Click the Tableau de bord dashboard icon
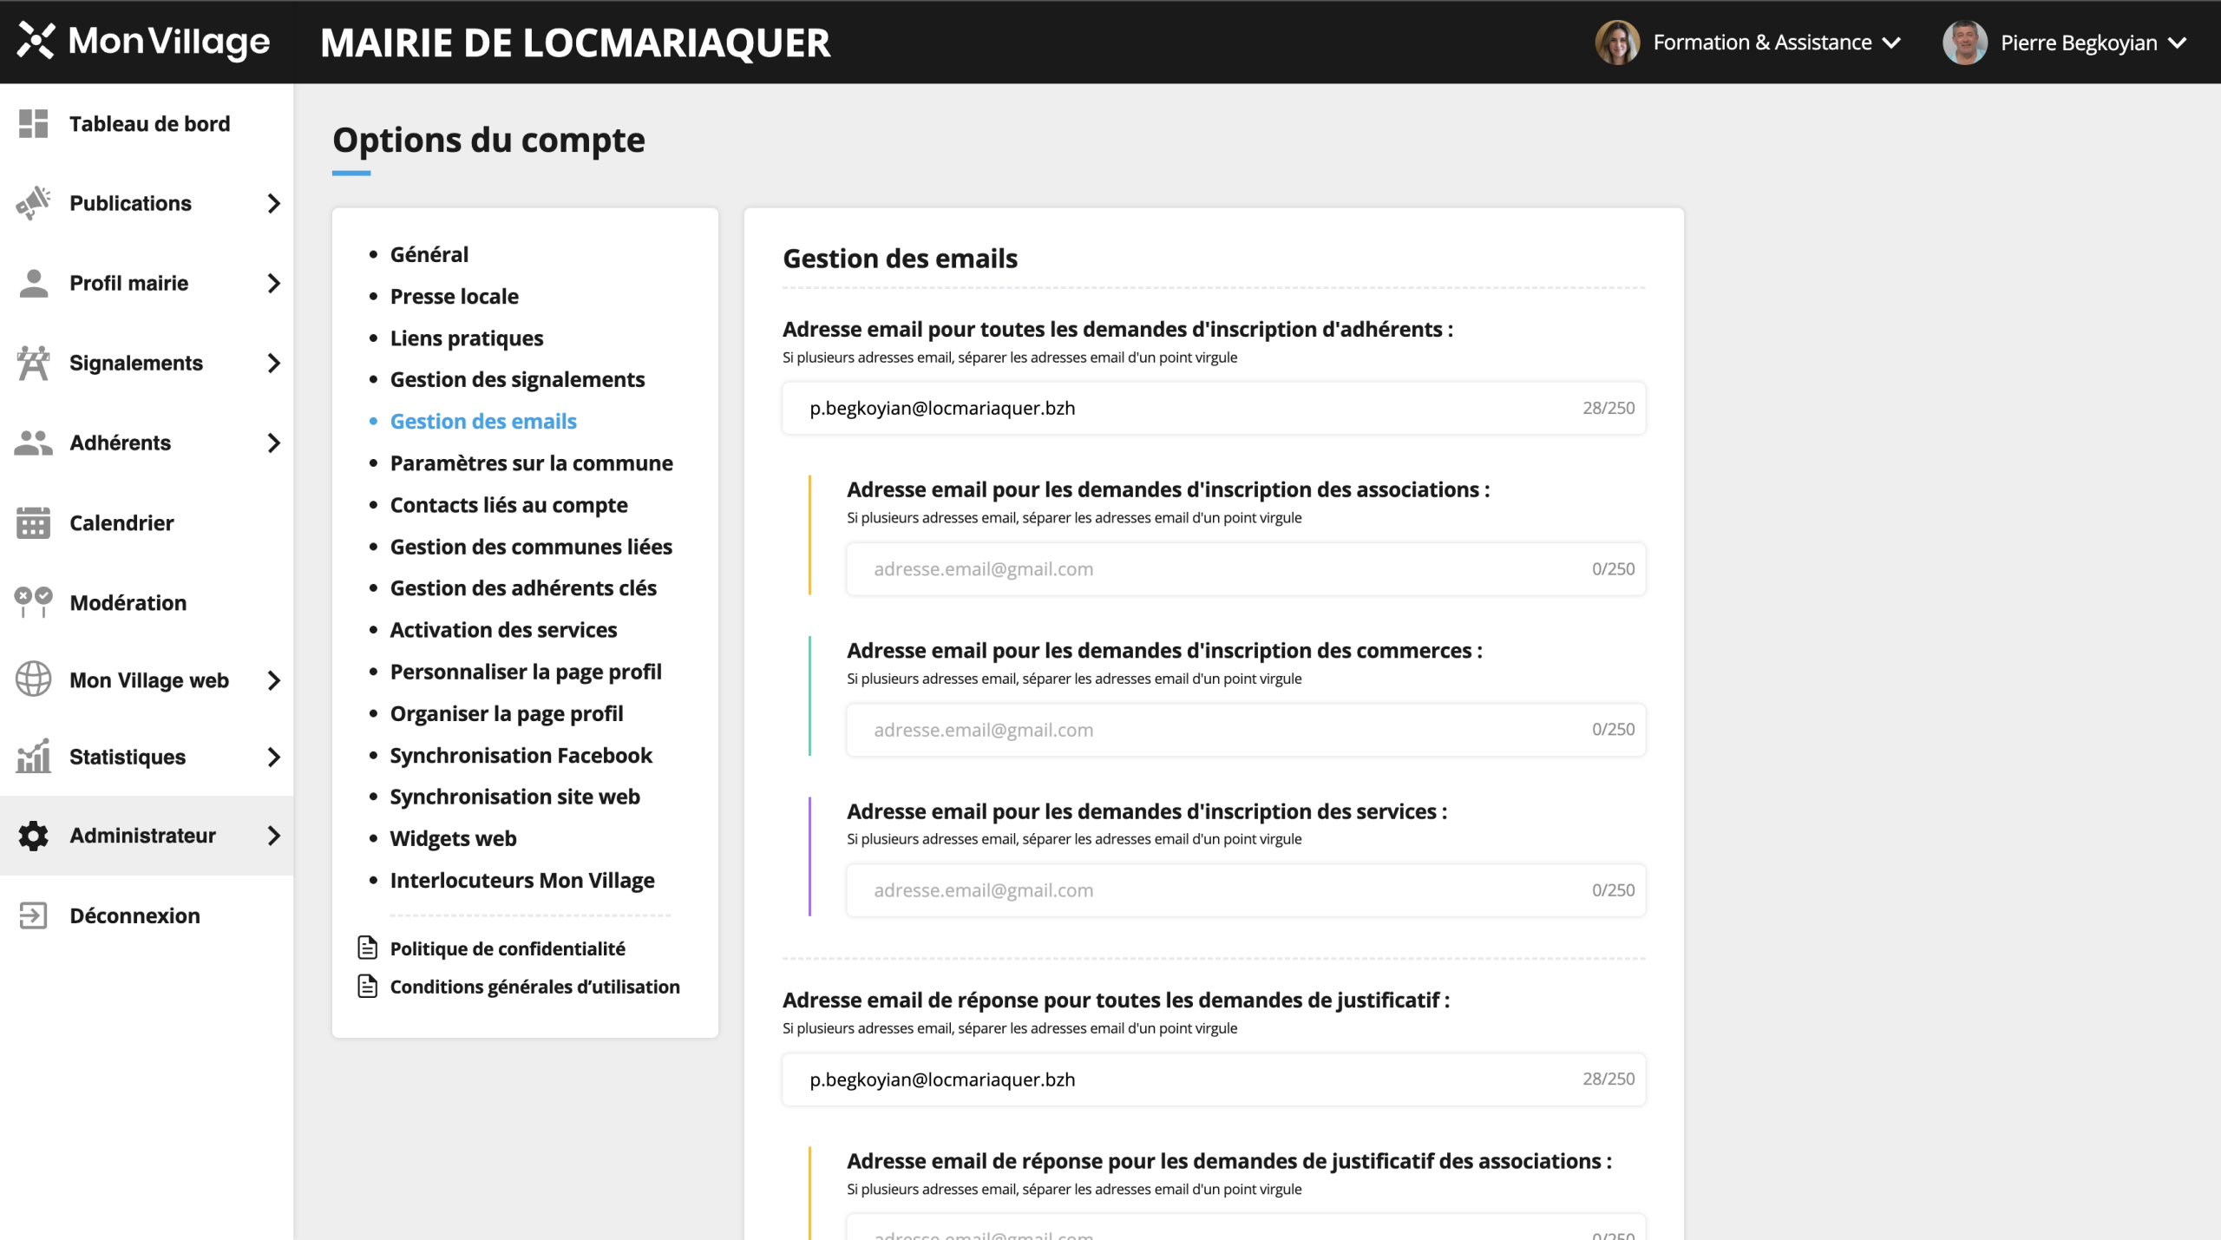The image size is (2221, 1240). [x=33, y=123]
